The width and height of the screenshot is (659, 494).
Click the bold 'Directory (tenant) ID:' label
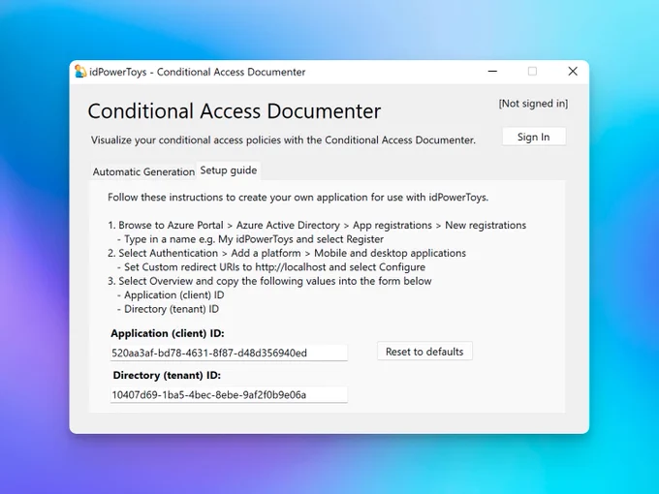167,375
